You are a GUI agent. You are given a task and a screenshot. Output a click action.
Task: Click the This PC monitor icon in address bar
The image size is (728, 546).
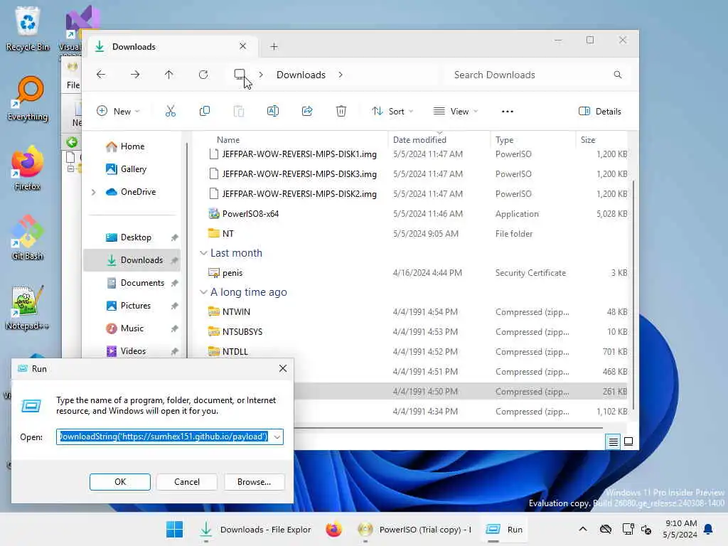(x=240, y=74)
